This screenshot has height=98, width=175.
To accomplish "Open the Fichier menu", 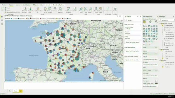I will coord(4,5).
